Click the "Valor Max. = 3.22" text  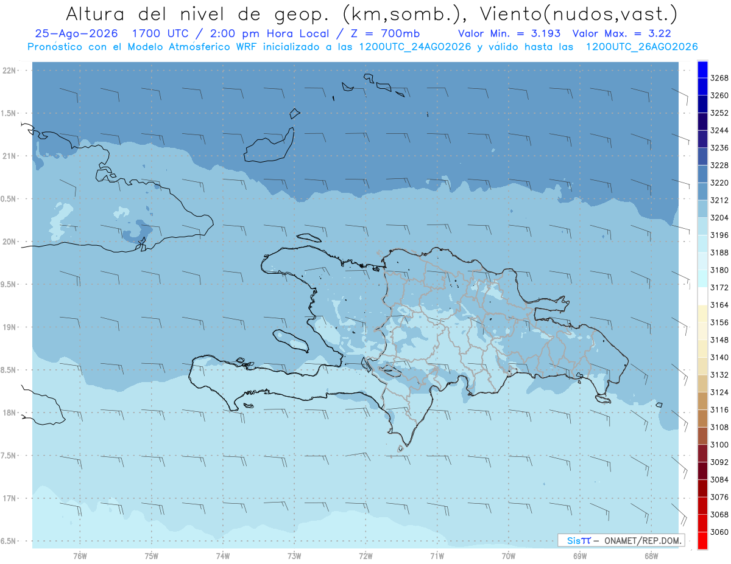click(621, 33)
